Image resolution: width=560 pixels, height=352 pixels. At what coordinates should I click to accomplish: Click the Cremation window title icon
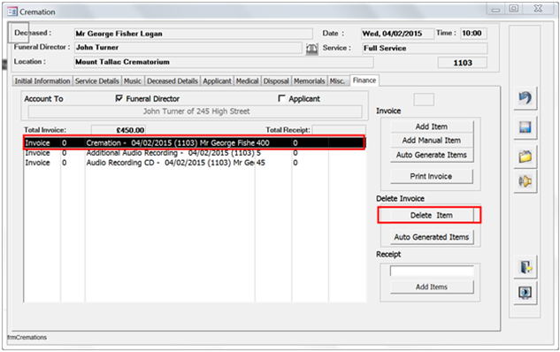point(12,11)
